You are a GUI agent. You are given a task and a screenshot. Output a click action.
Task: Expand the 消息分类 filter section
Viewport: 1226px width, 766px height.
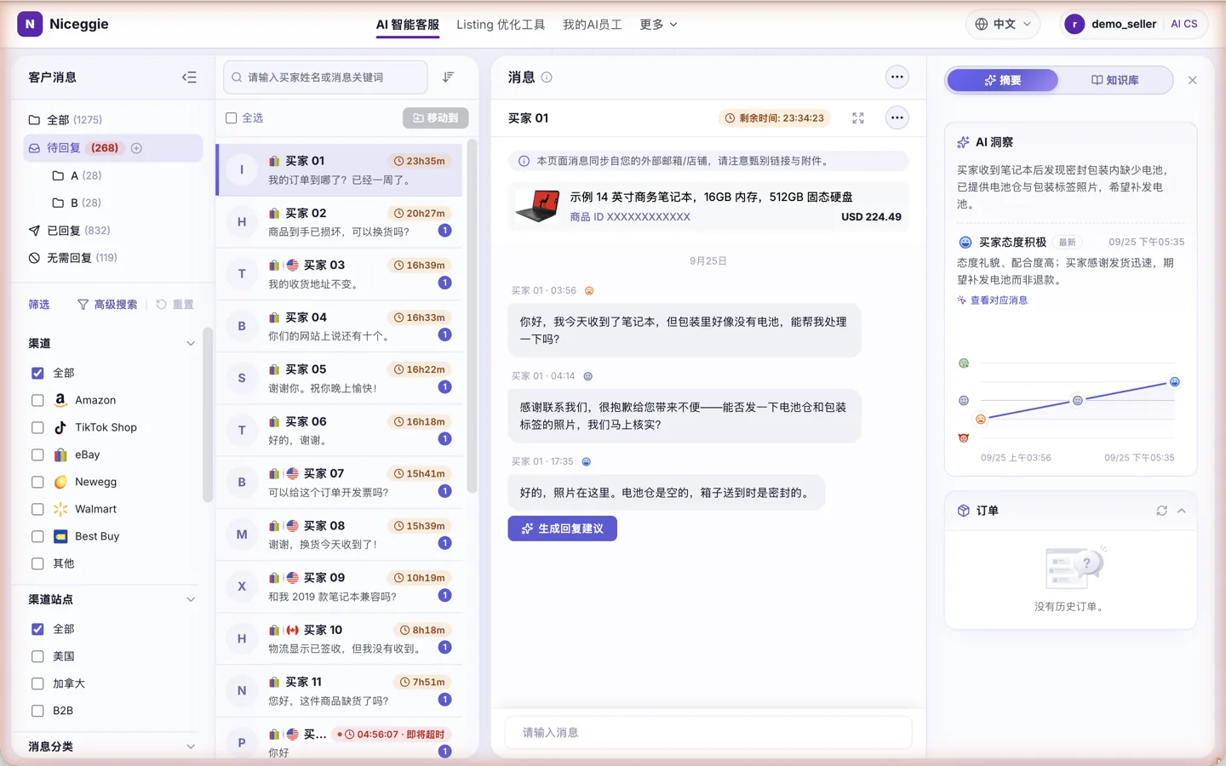[x=191, y=746]
